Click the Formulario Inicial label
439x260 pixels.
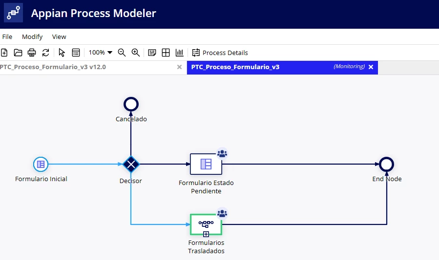[x=41, y=179]
